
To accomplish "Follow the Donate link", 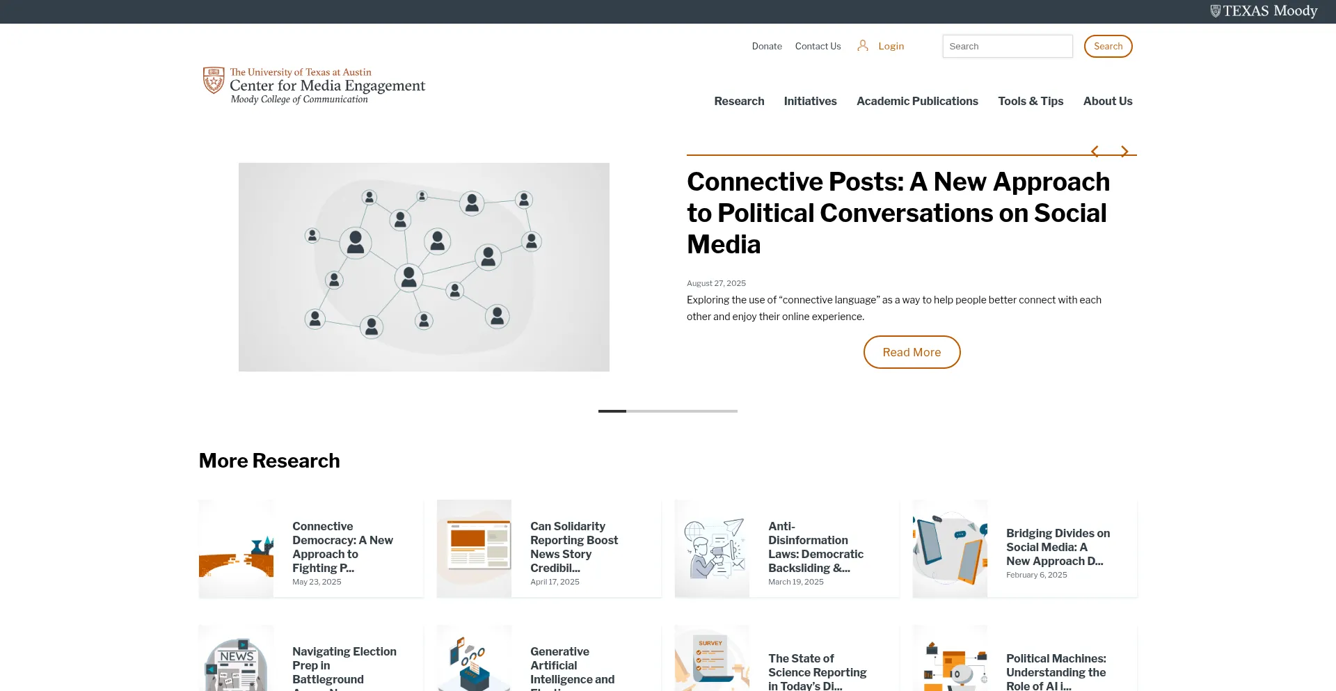I will tap(767, 46).
